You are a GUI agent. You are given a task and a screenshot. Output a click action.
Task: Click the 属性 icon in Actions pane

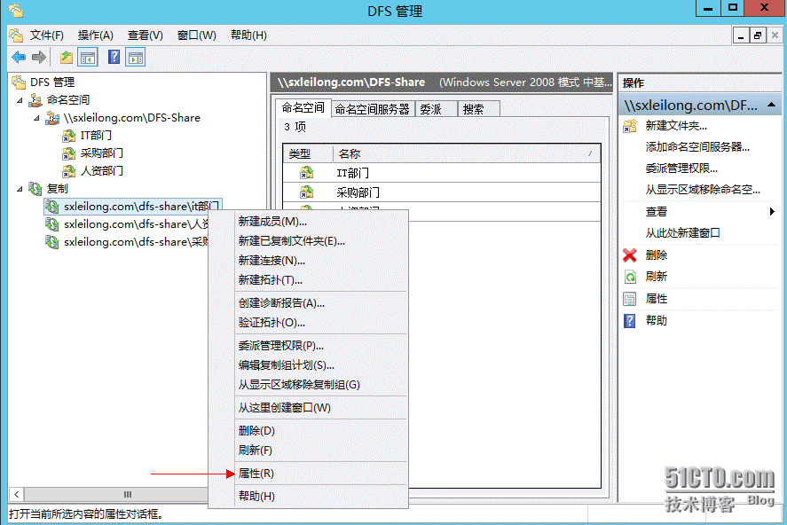coord(630,299)
